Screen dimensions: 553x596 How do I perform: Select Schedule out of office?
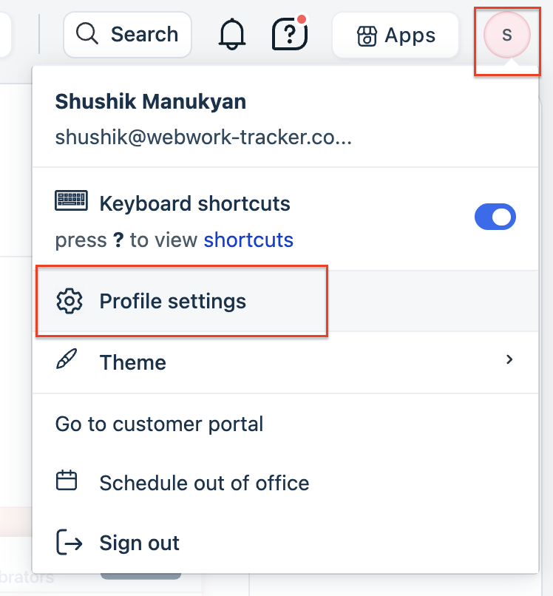tap(285, 483)
